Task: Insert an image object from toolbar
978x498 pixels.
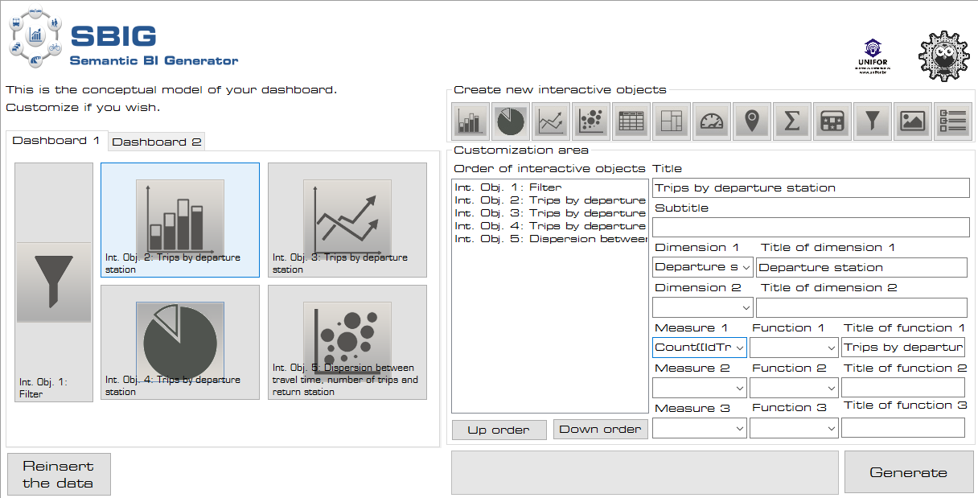Action: [913, 121]
